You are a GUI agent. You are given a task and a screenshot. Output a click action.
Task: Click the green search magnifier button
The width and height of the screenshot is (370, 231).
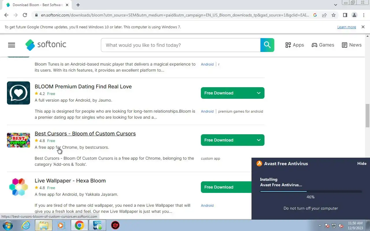tap(267, 45)
